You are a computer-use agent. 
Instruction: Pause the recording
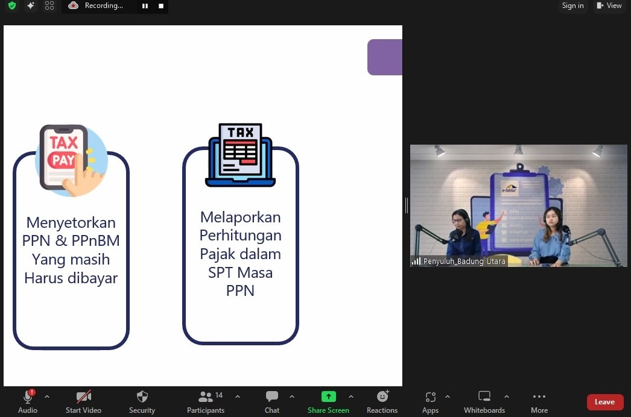tap(145, 6)
